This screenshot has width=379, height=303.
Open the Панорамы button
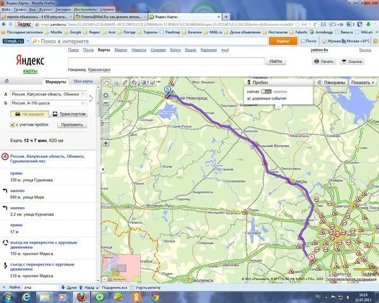point(332,83)
